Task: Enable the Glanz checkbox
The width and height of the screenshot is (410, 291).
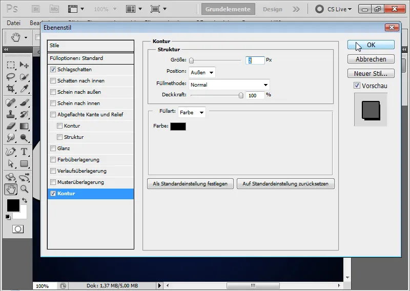Action: (x=53, y=149)
